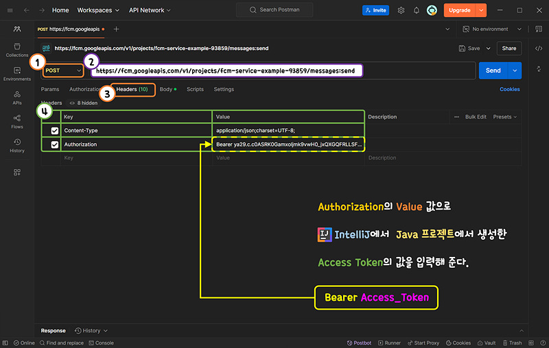549x348 pixels.
Task: Open the tab list chevron
Action: pyautogui.click(x=447, y=29)
